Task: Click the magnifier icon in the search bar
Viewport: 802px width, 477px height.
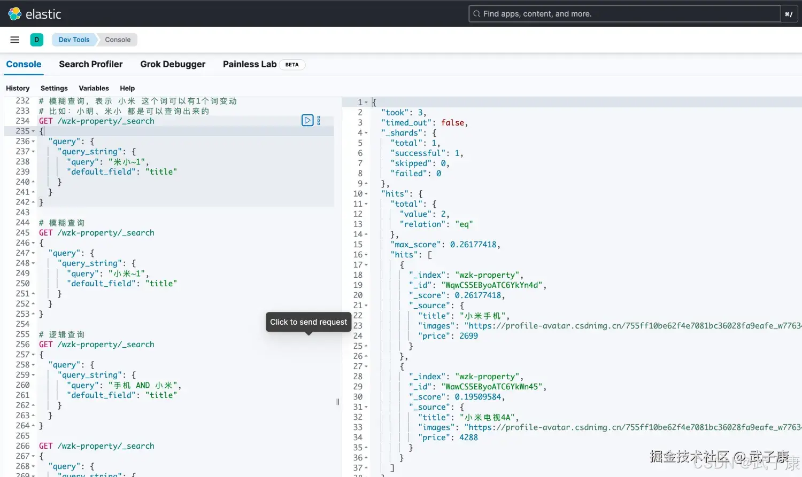Action: tap(476, 13)
